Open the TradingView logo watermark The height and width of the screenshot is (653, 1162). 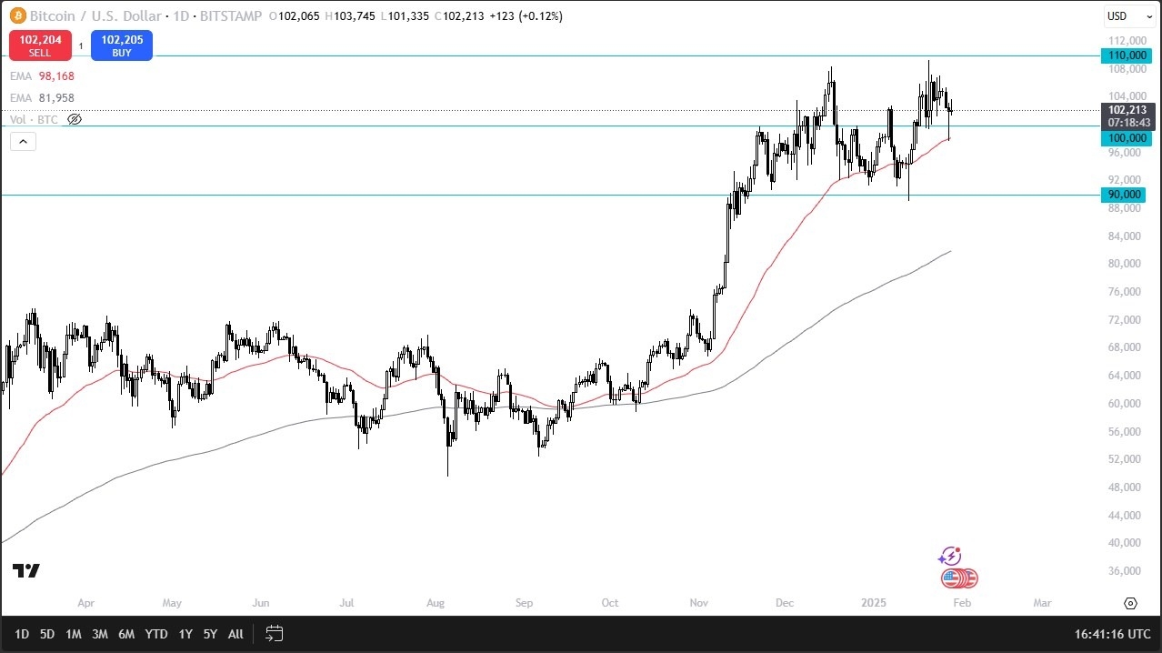point(25,571)
